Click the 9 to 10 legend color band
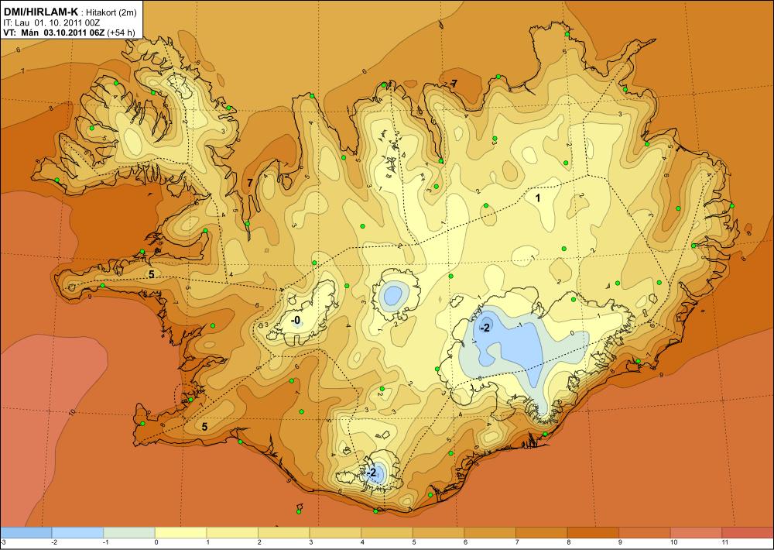This screenshot has height=550, width=774. pyautogui.click(x=646, y=533)
